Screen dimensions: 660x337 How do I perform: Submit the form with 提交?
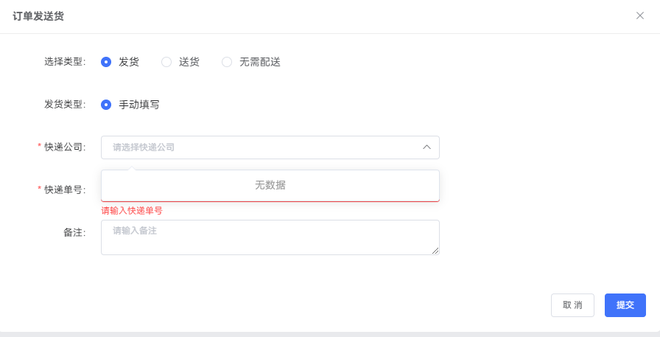pos(625,305)
